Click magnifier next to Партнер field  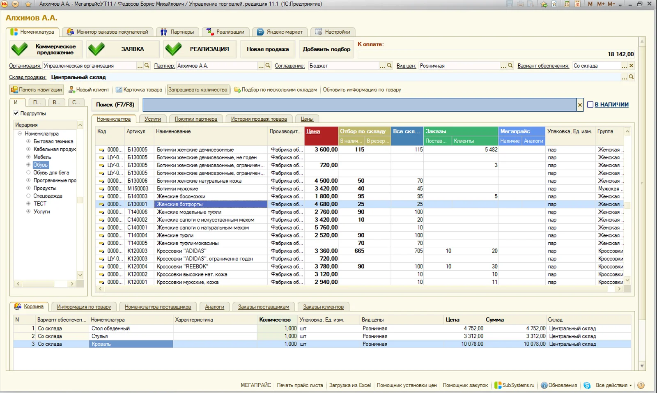[x=268, y=66]
